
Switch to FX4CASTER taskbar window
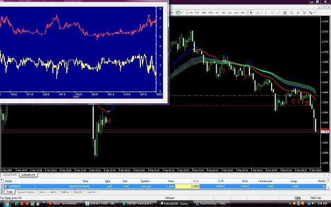coord(175,204)
